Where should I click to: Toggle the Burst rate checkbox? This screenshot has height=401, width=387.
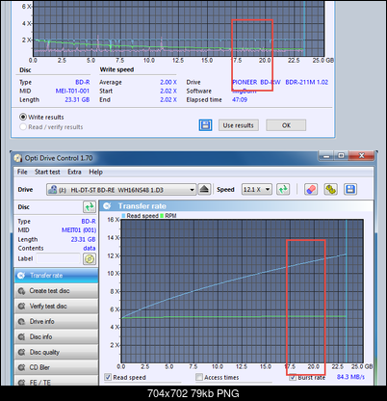(x=293, y=378)
